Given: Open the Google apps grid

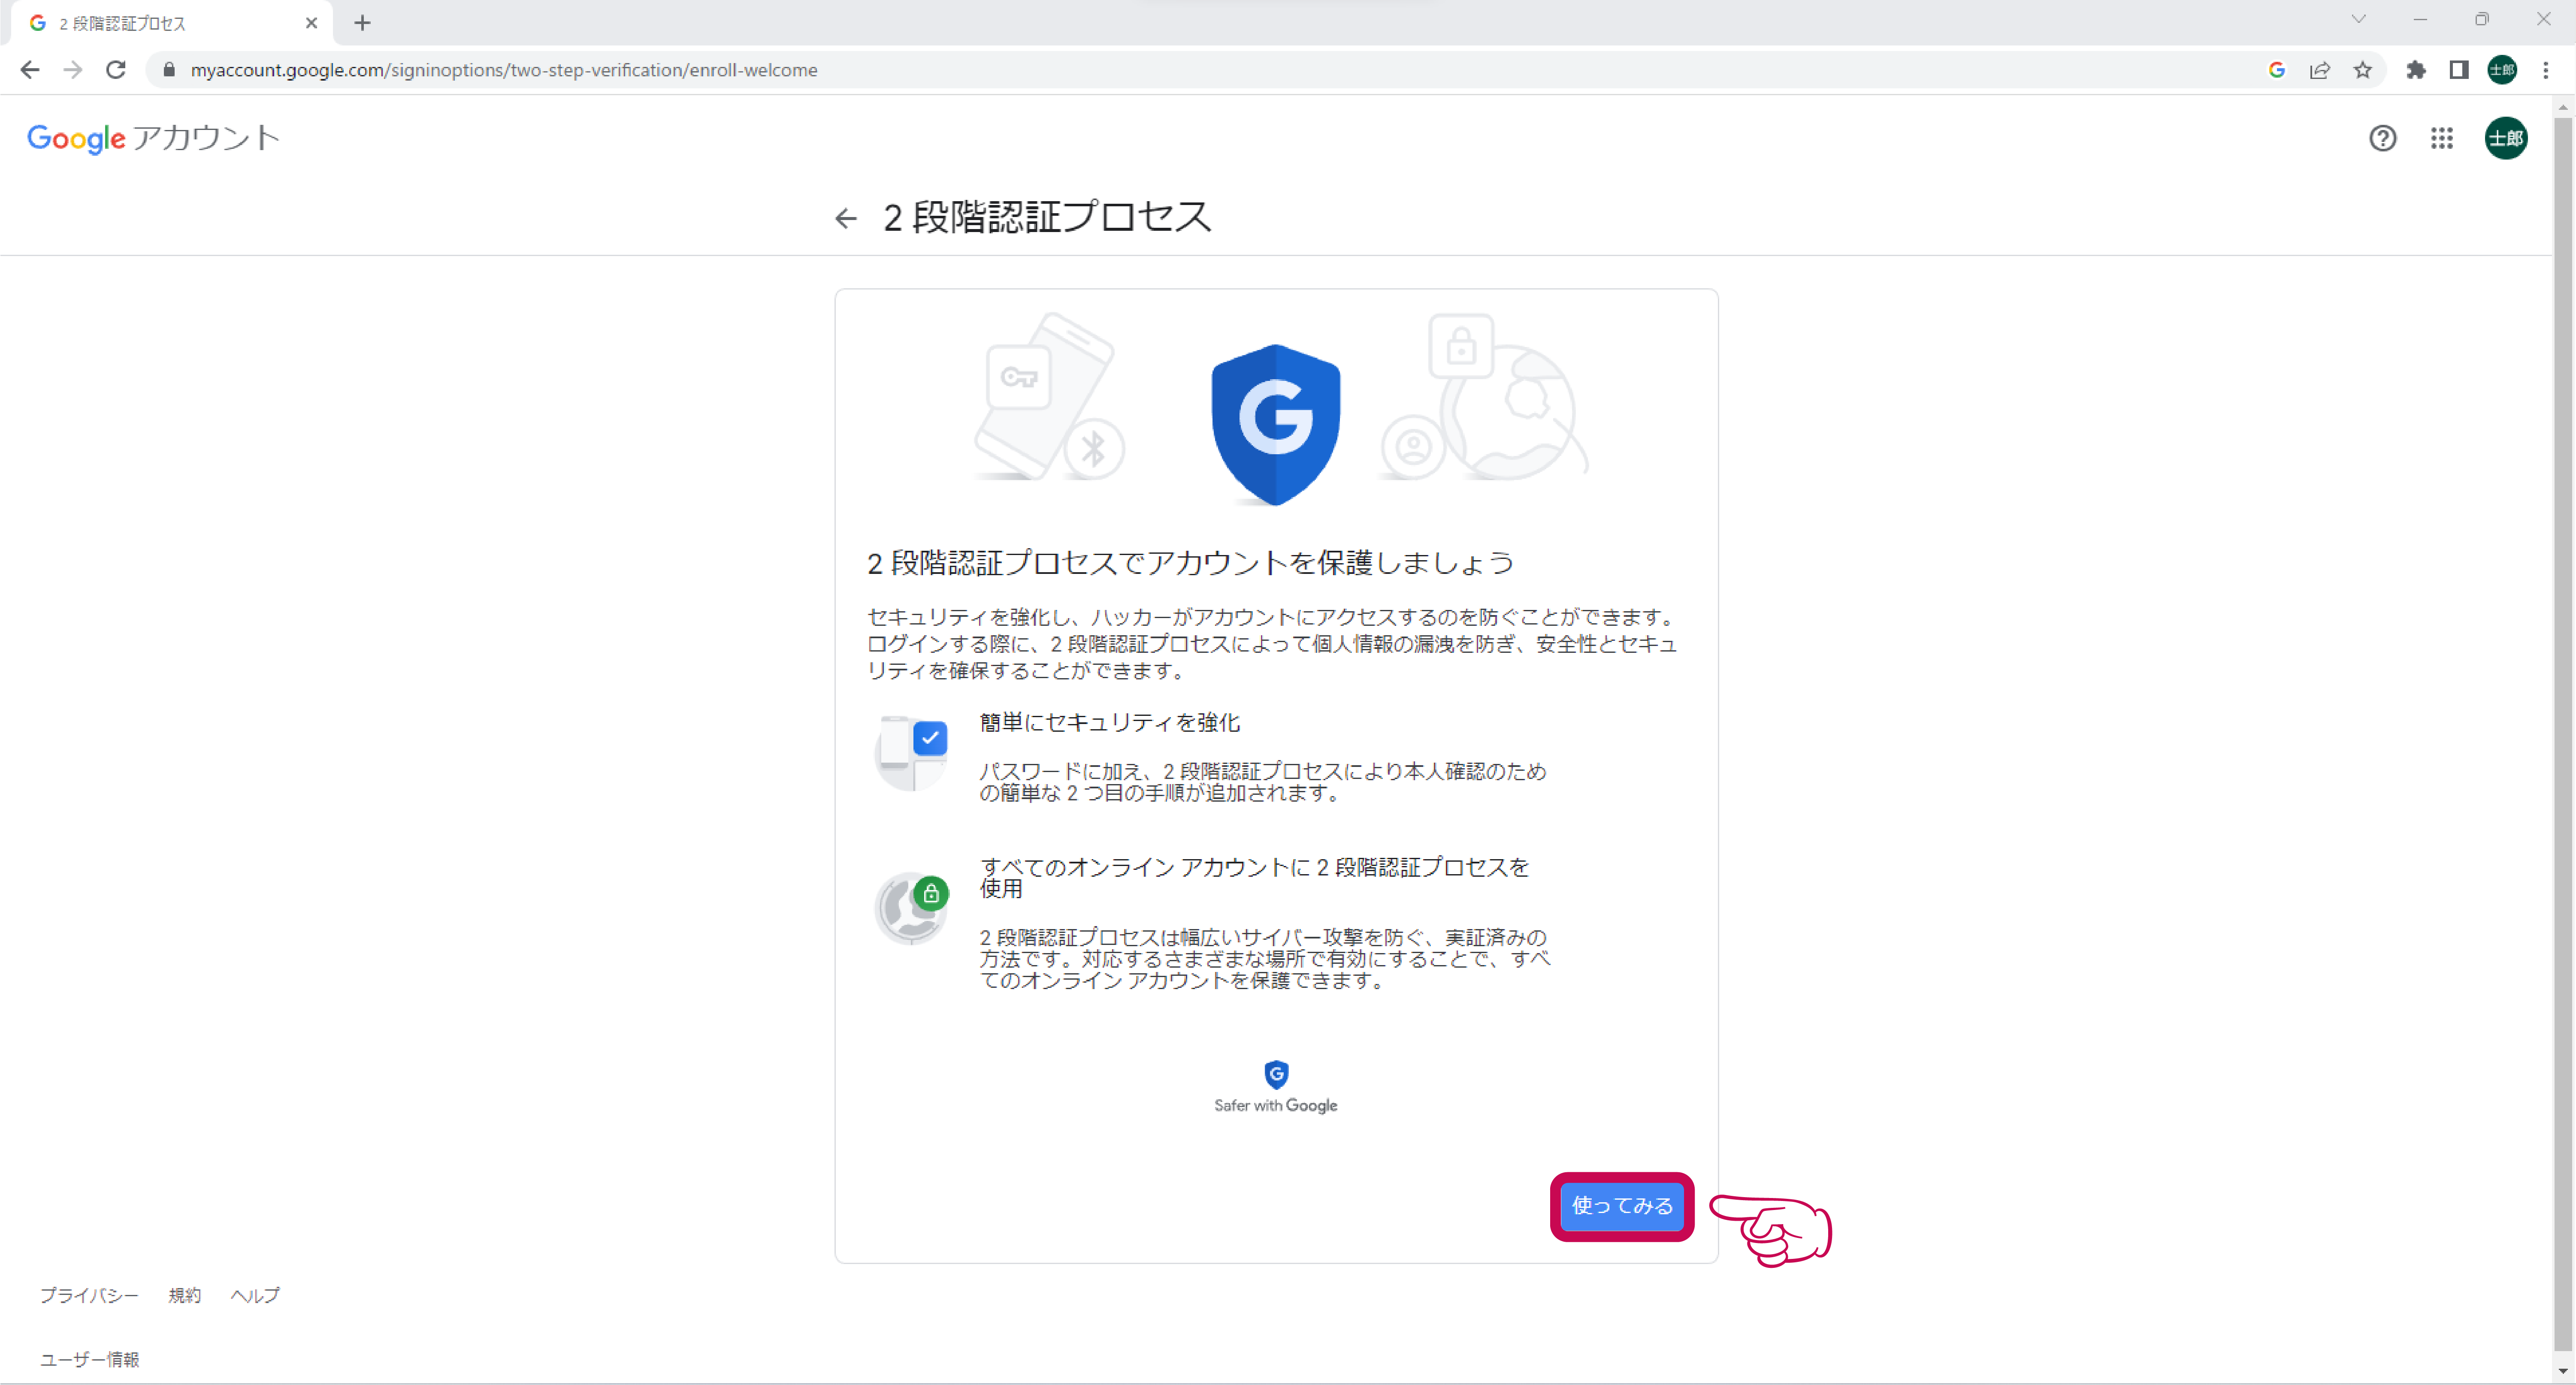Looking at the screenshot, I should coord(2442,138).
